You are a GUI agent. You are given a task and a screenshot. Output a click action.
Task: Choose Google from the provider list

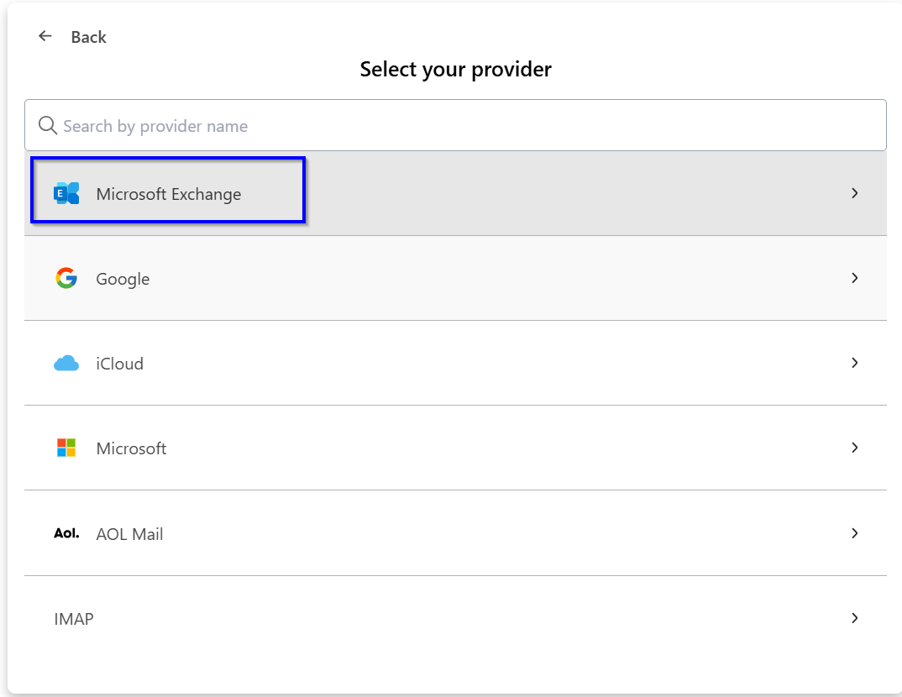(123, 279)
